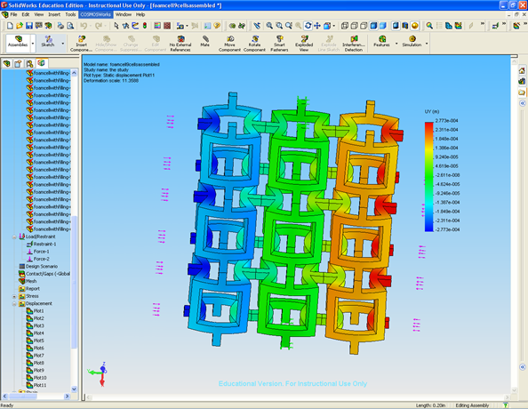Select Mesh item in the tree
Image resolution: width=528 pixels, height=409 pixels.
28,281
